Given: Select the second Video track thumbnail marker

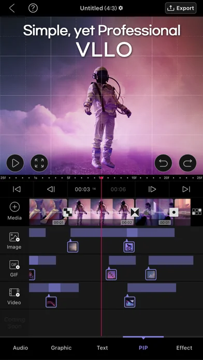Looking at the screenshot, I should point(129,302).
